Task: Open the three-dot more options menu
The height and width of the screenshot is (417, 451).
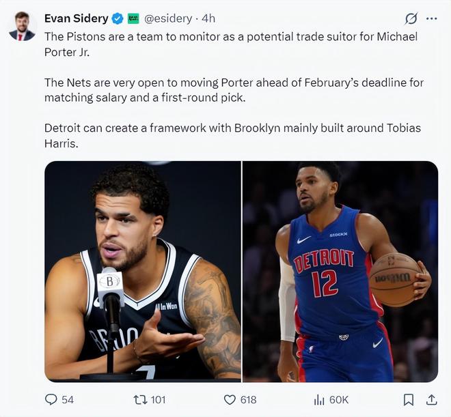Action: point(431,18)
